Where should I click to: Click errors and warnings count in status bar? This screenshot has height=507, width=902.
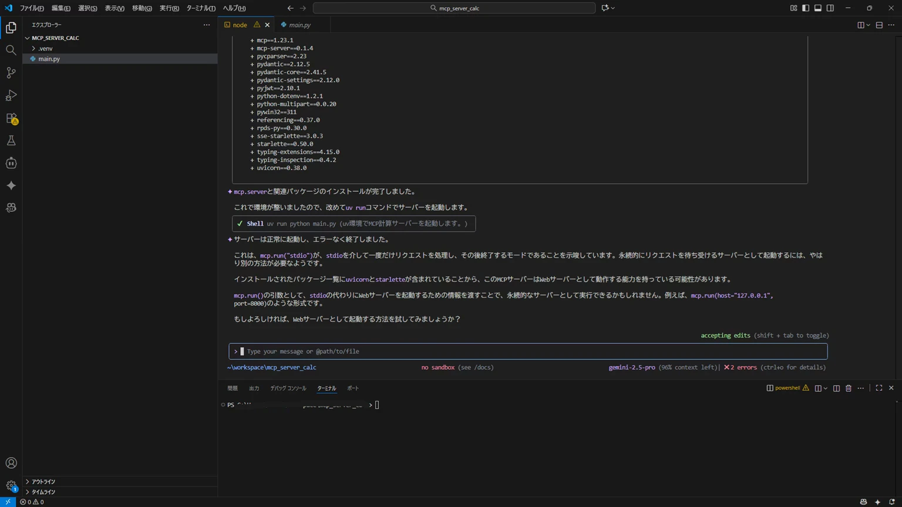[x=32, y=502]
